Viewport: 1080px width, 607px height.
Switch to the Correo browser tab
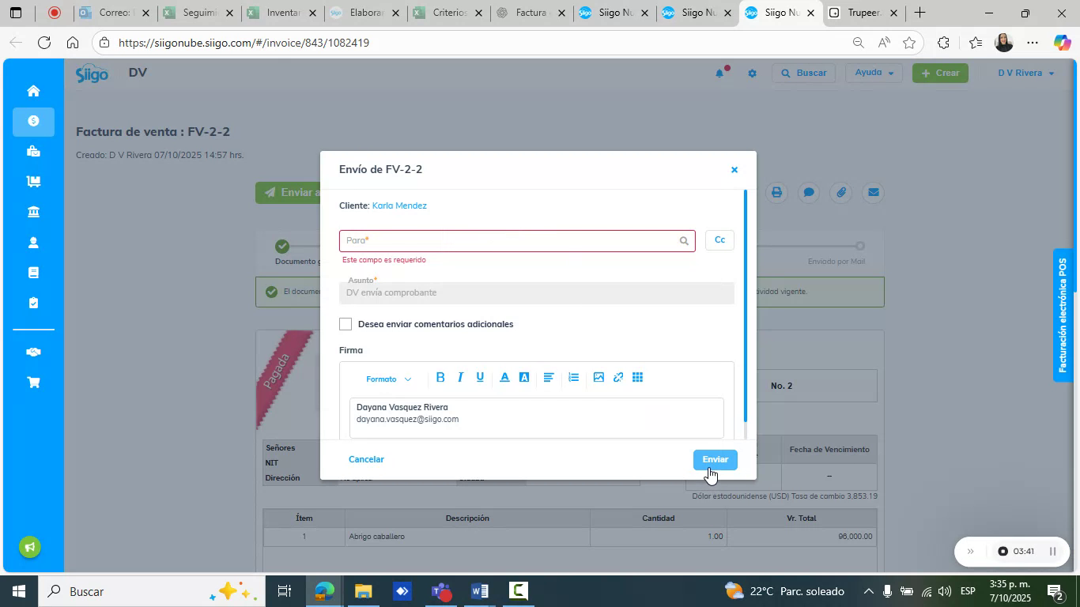[115, 13]
